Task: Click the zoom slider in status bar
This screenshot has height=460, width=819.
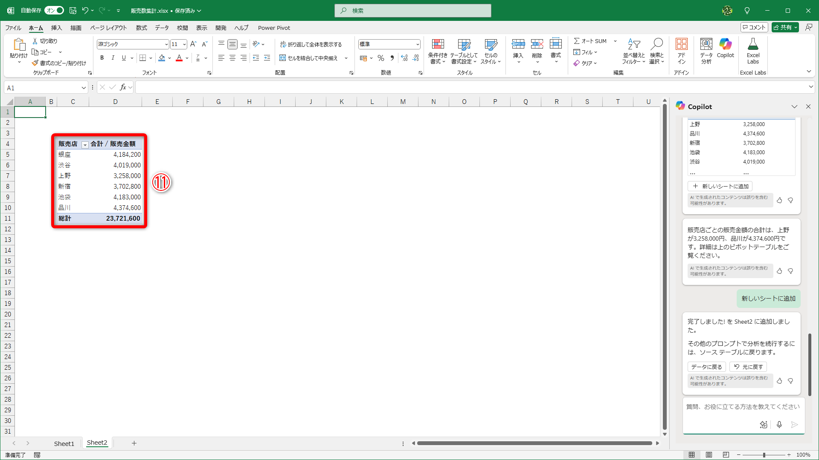Action: tap(764, 455)
